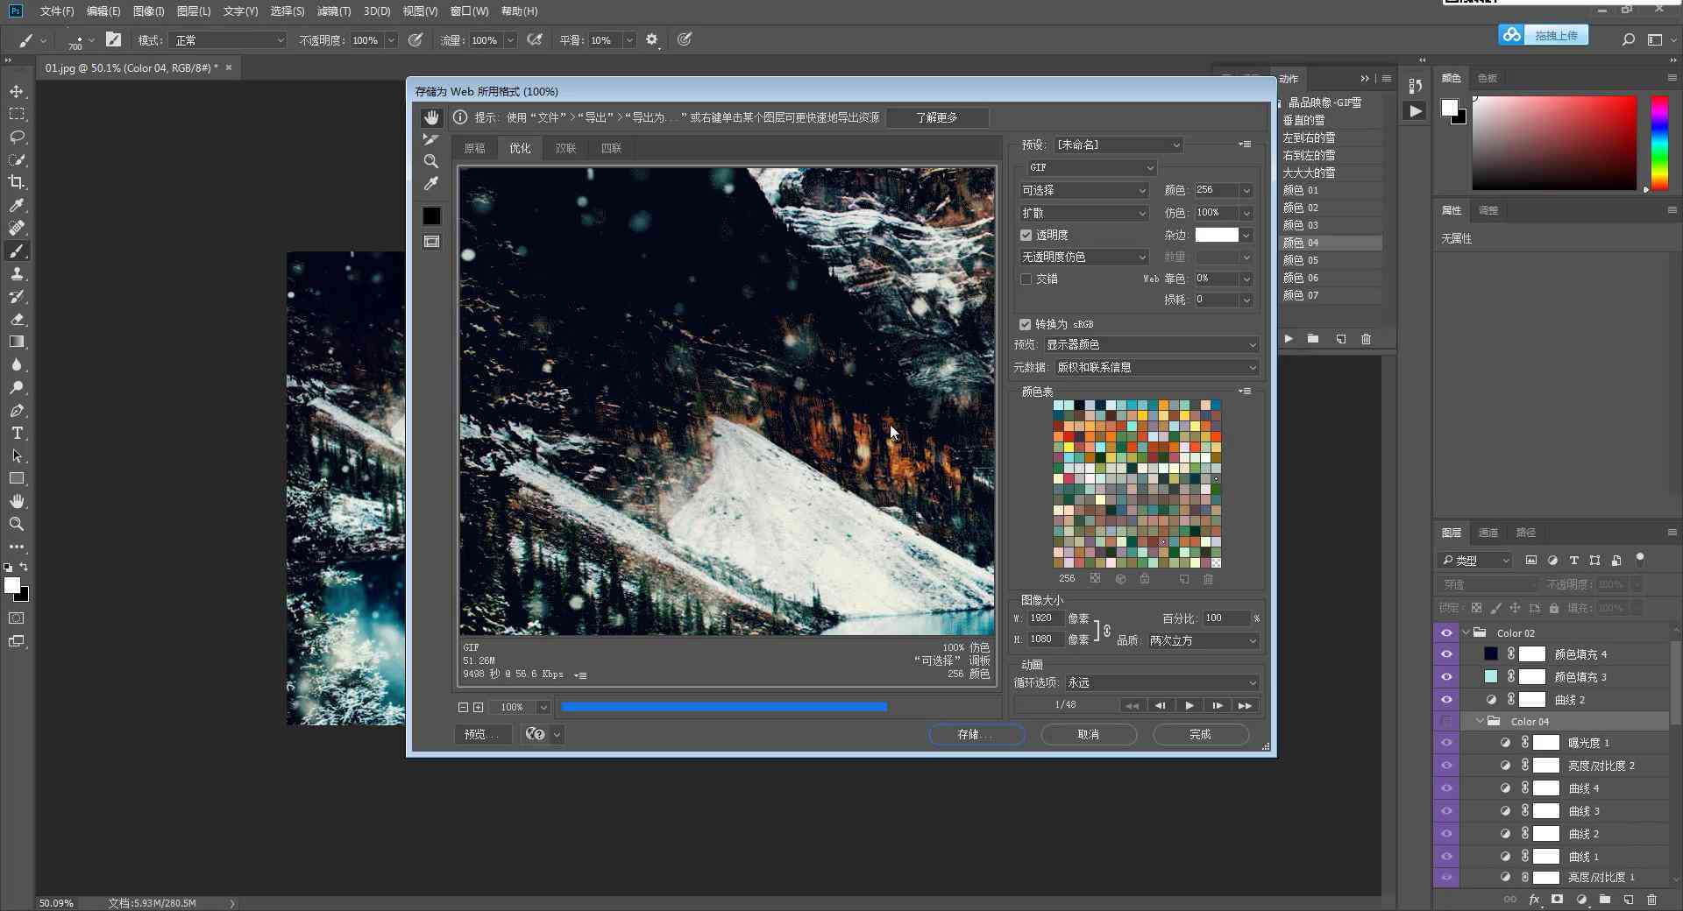Open the GIF file format dropdown
The image size is (1683, 911).
click(x=1092, y=167)
